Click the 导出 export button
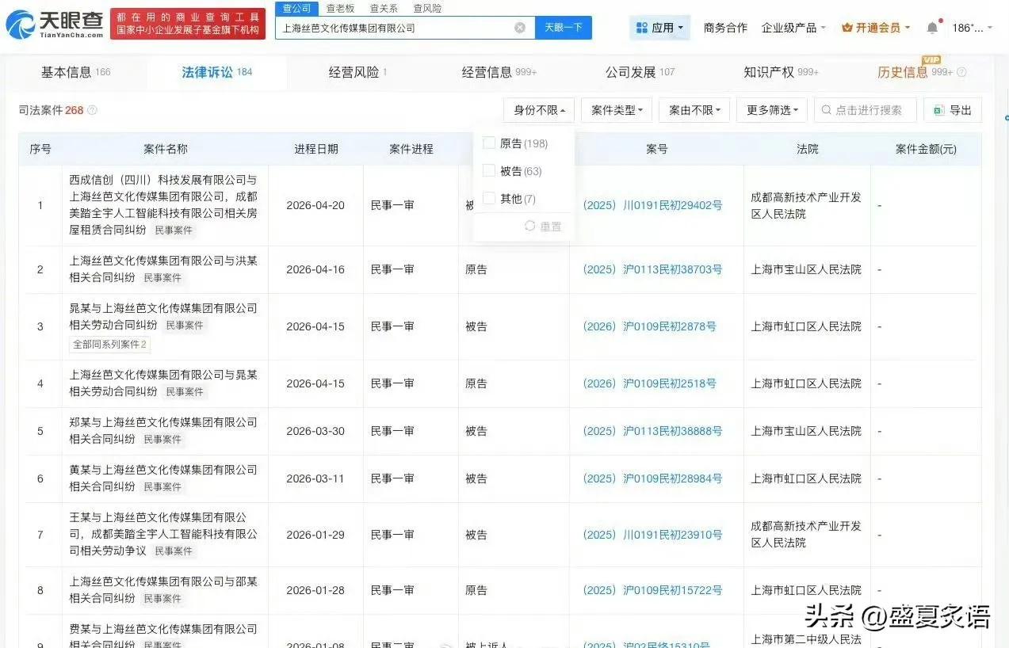 coord(953,110)
